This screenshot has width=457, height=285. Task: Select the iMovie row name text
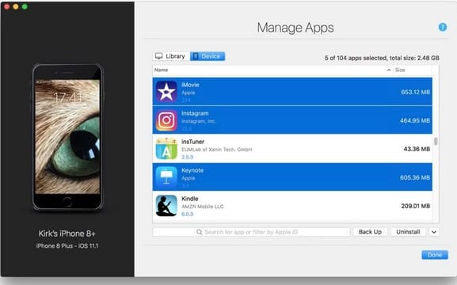pos(190,85)
